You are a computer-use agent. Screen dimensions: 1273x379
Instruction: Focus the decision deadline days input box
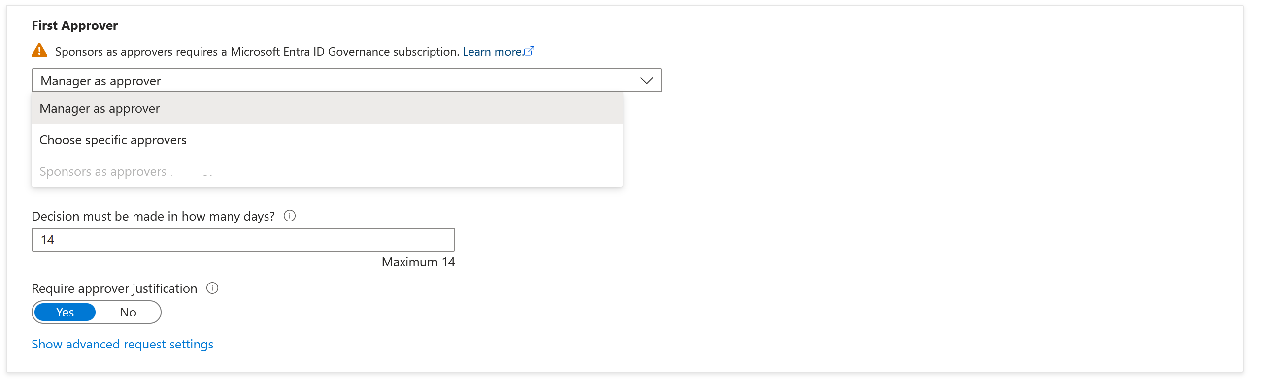243,240
